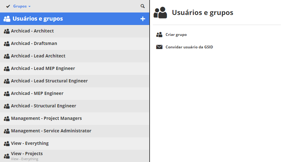Click the group icon beside Archicad - Draftsman
Viewport: 282px width, 162px height.
7,44
